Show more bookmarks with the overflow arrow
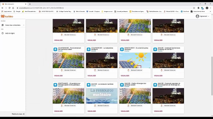 click(210, 12)
